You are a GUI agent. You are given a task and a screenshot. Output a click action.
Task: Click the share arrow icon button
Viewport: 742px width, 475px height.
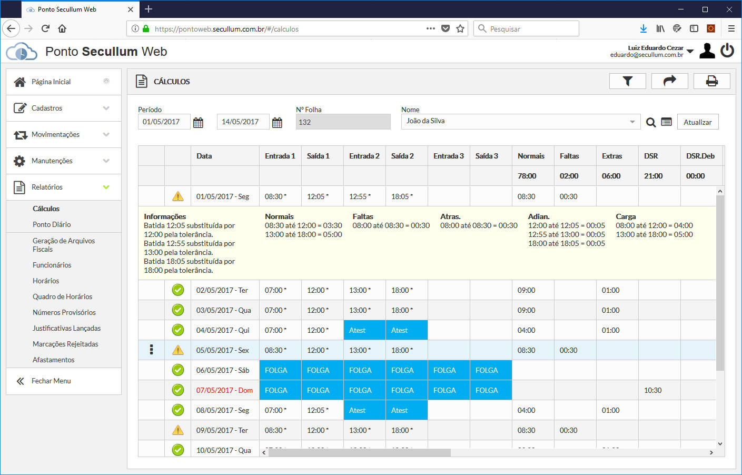(669, 81)
